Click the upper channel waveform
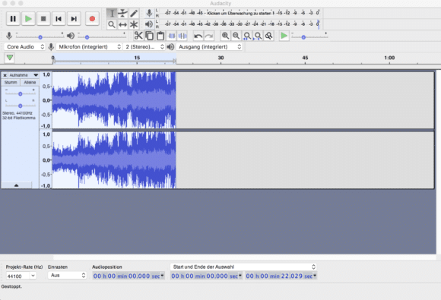Image resolution: width=441 pixels, height=300 pixels. [114, 100]
